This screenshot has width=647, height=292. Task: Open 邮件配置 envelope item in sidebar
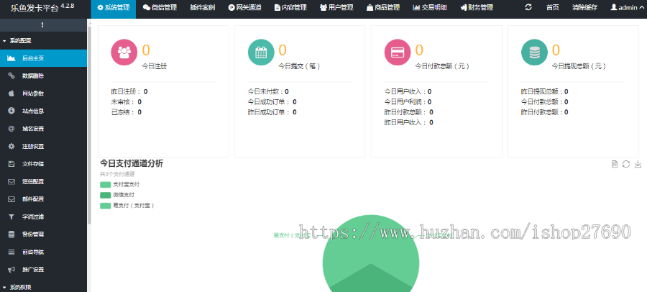43,199
